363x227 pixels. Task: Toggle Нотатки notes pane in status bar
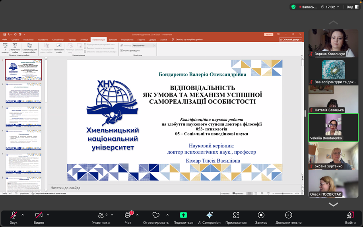click(x=225, y=194)
